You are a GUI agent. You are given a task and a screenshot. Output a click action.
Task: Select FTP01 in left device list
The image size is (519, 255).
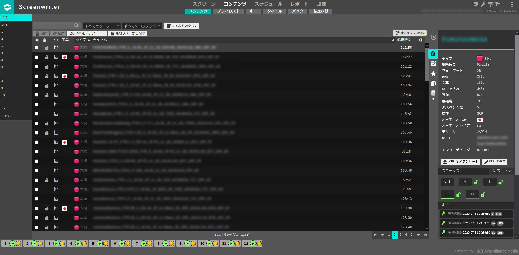(x=16, y=116)
